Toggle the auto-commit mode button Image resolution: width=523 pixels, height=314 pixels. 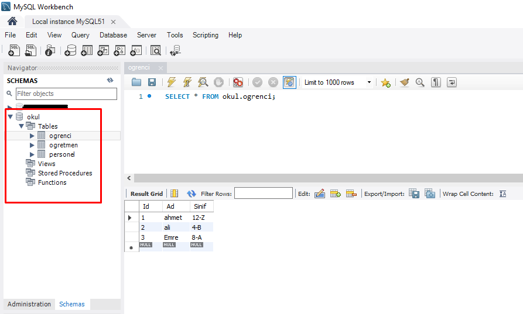(289, 82)
